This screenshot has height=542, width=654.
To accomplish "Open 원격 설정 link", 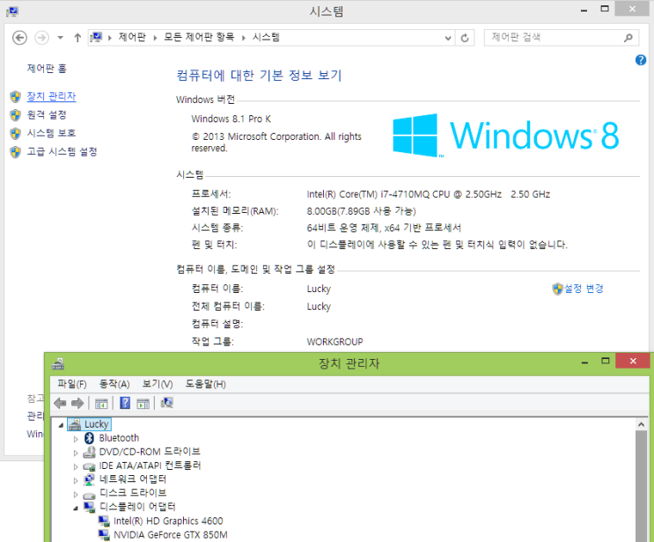I will 47,114.
